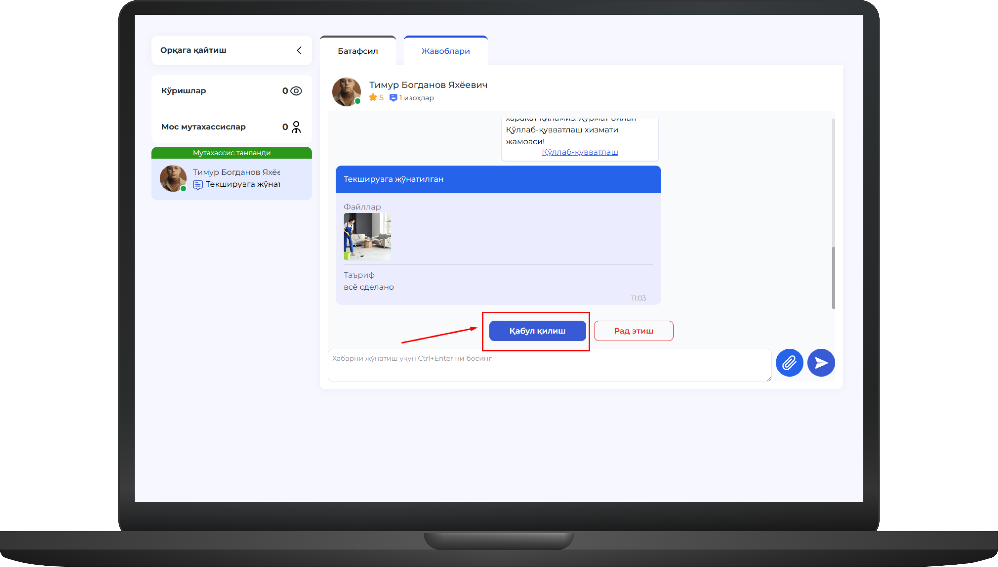The width and height of the screenshot is (998, 567).
Task: Click the eye icon next to Кўришлар
Action: point(296,91)
